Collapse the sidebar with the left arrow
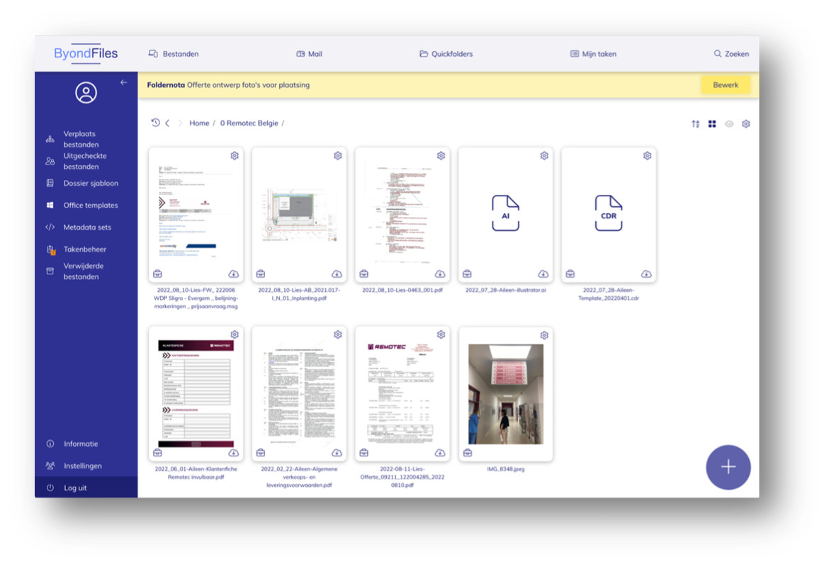Image resolution: width=829 pixels, height=567 pixels. [124, 83]
